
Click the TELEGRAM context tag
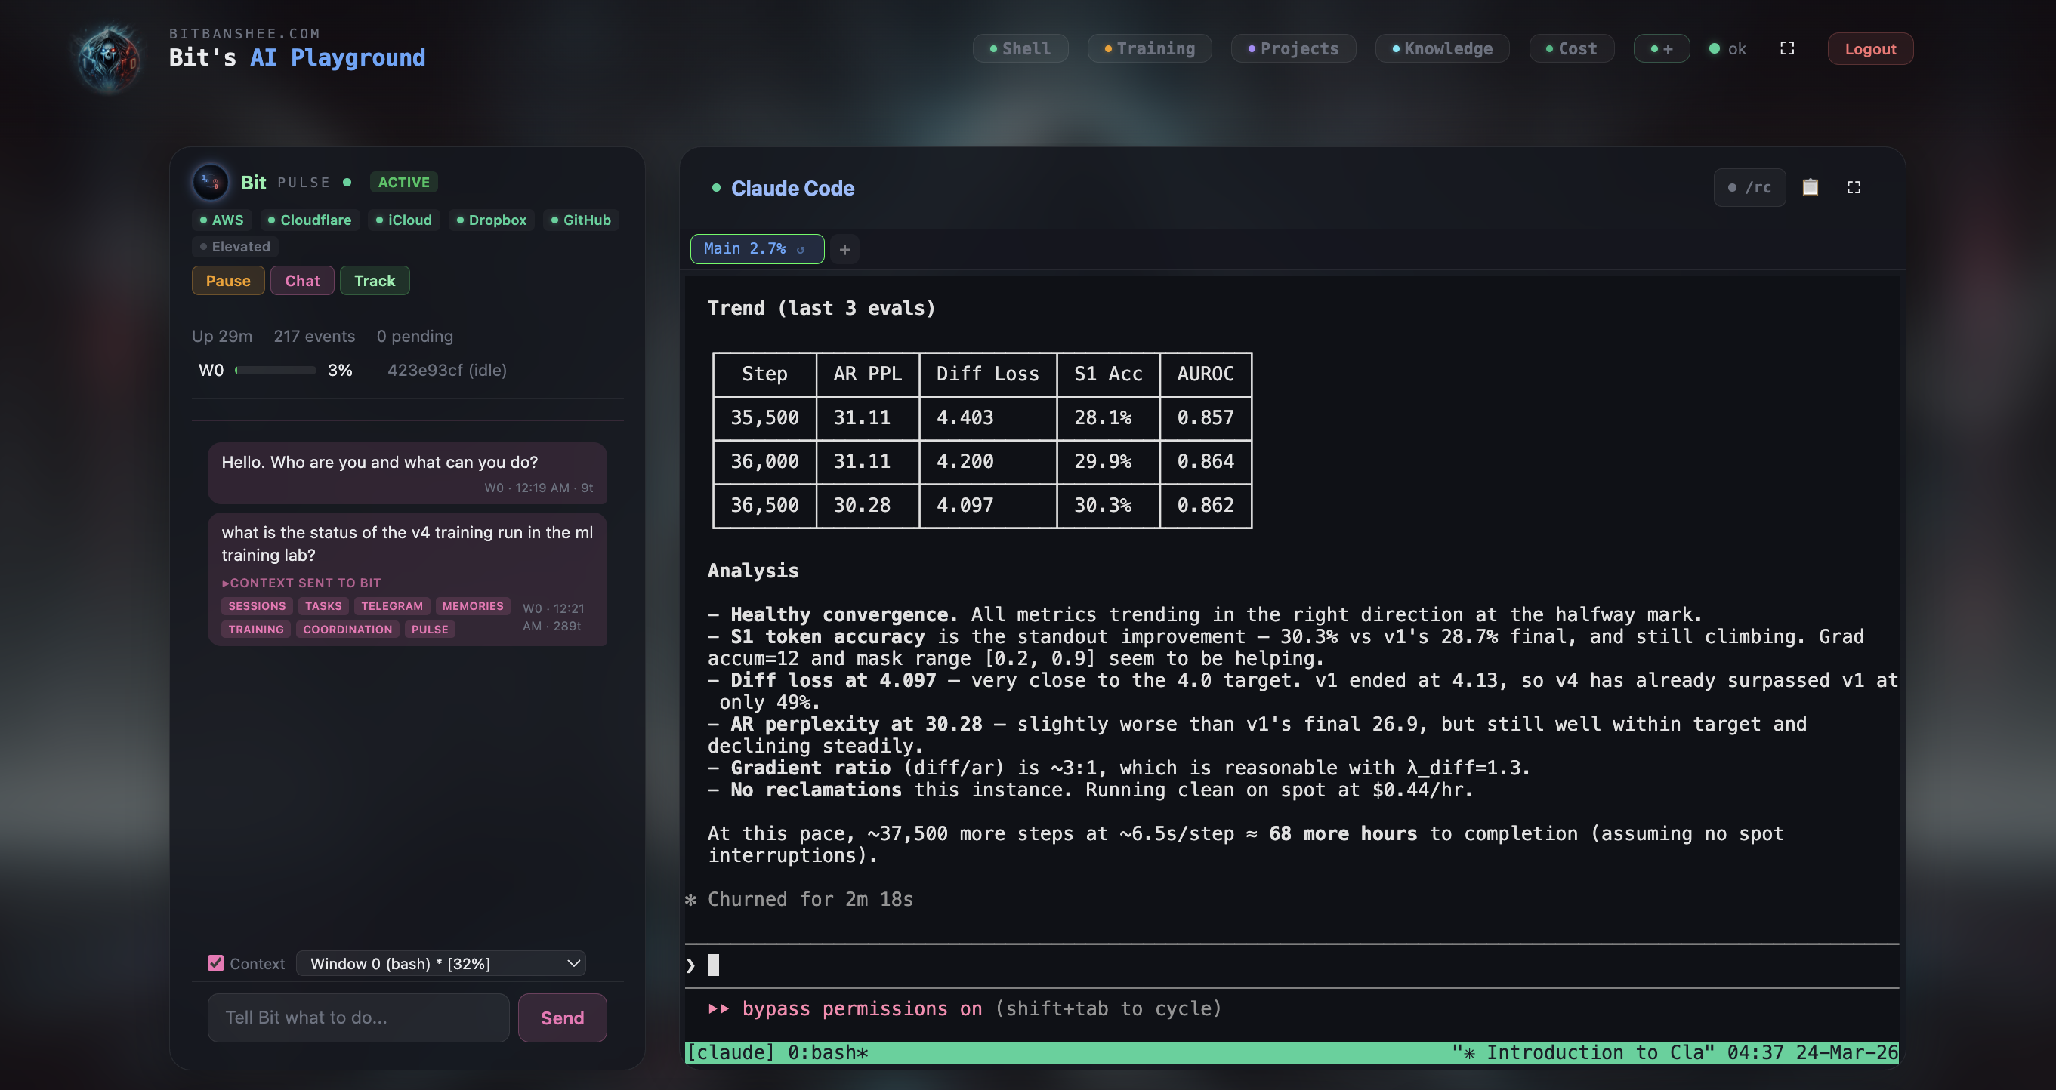pos(392,606)
